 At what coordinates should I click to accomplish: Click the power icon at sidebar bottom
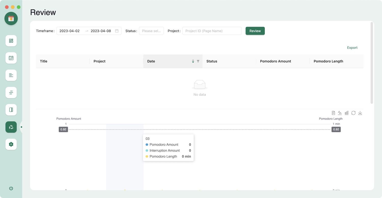tap(11, 188)
